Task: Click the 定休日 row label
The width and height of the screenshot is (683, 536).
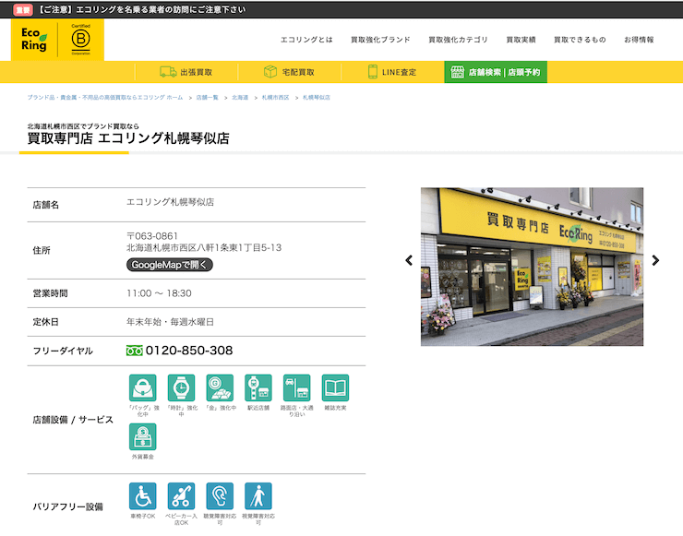Action: pyautogui.click(x=46, y=322)
